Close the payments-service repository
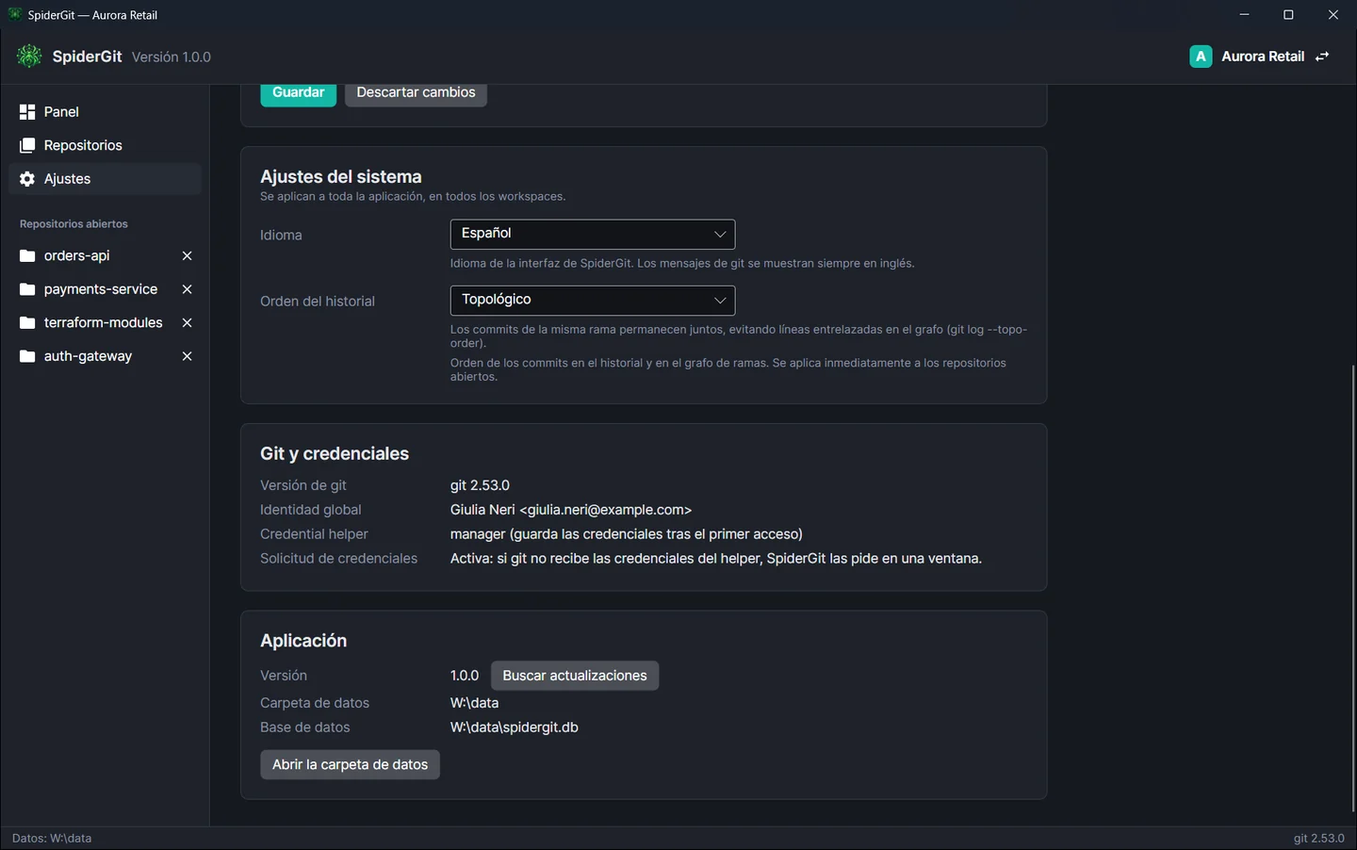This screenshot has height=850, width=1357. 187,289
